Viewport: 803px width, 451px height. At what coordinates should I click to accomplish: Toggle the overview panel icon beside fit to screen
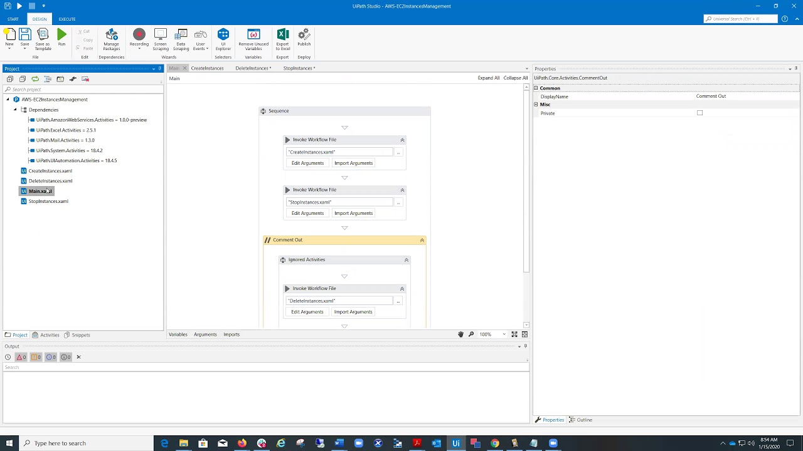[x=524, y=334]
